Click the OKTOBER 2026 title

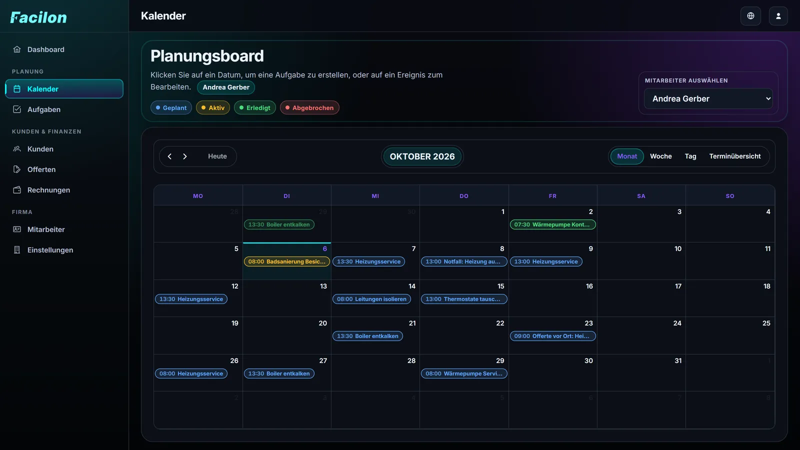422,156
